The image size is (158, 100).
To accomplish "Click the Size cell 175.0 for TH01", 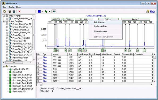I will tap(72, 72).
